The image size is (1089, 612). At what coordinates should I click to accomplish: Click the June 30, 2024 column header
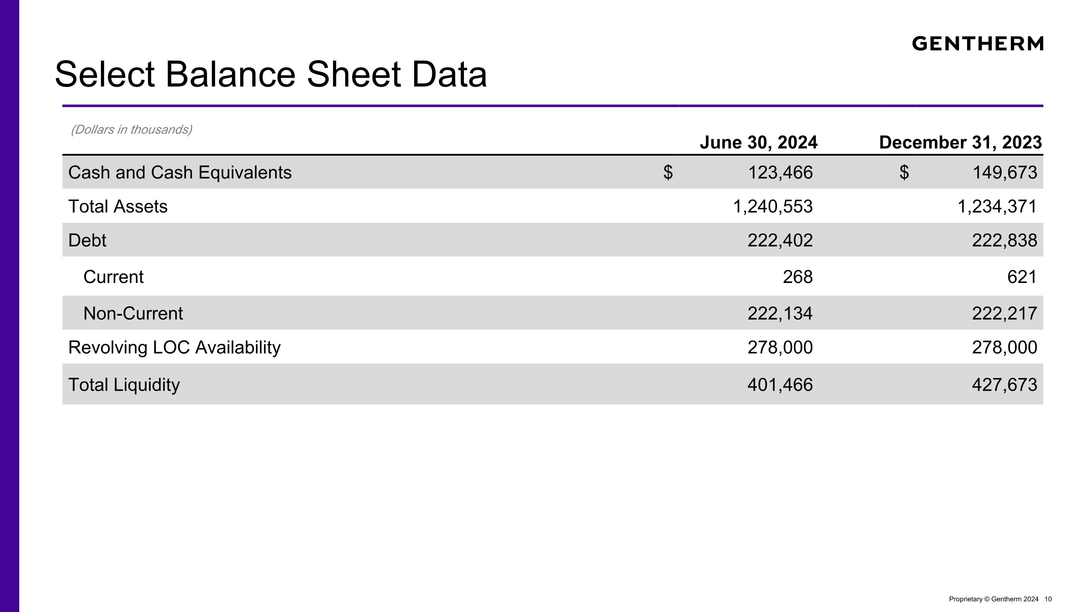758,142
